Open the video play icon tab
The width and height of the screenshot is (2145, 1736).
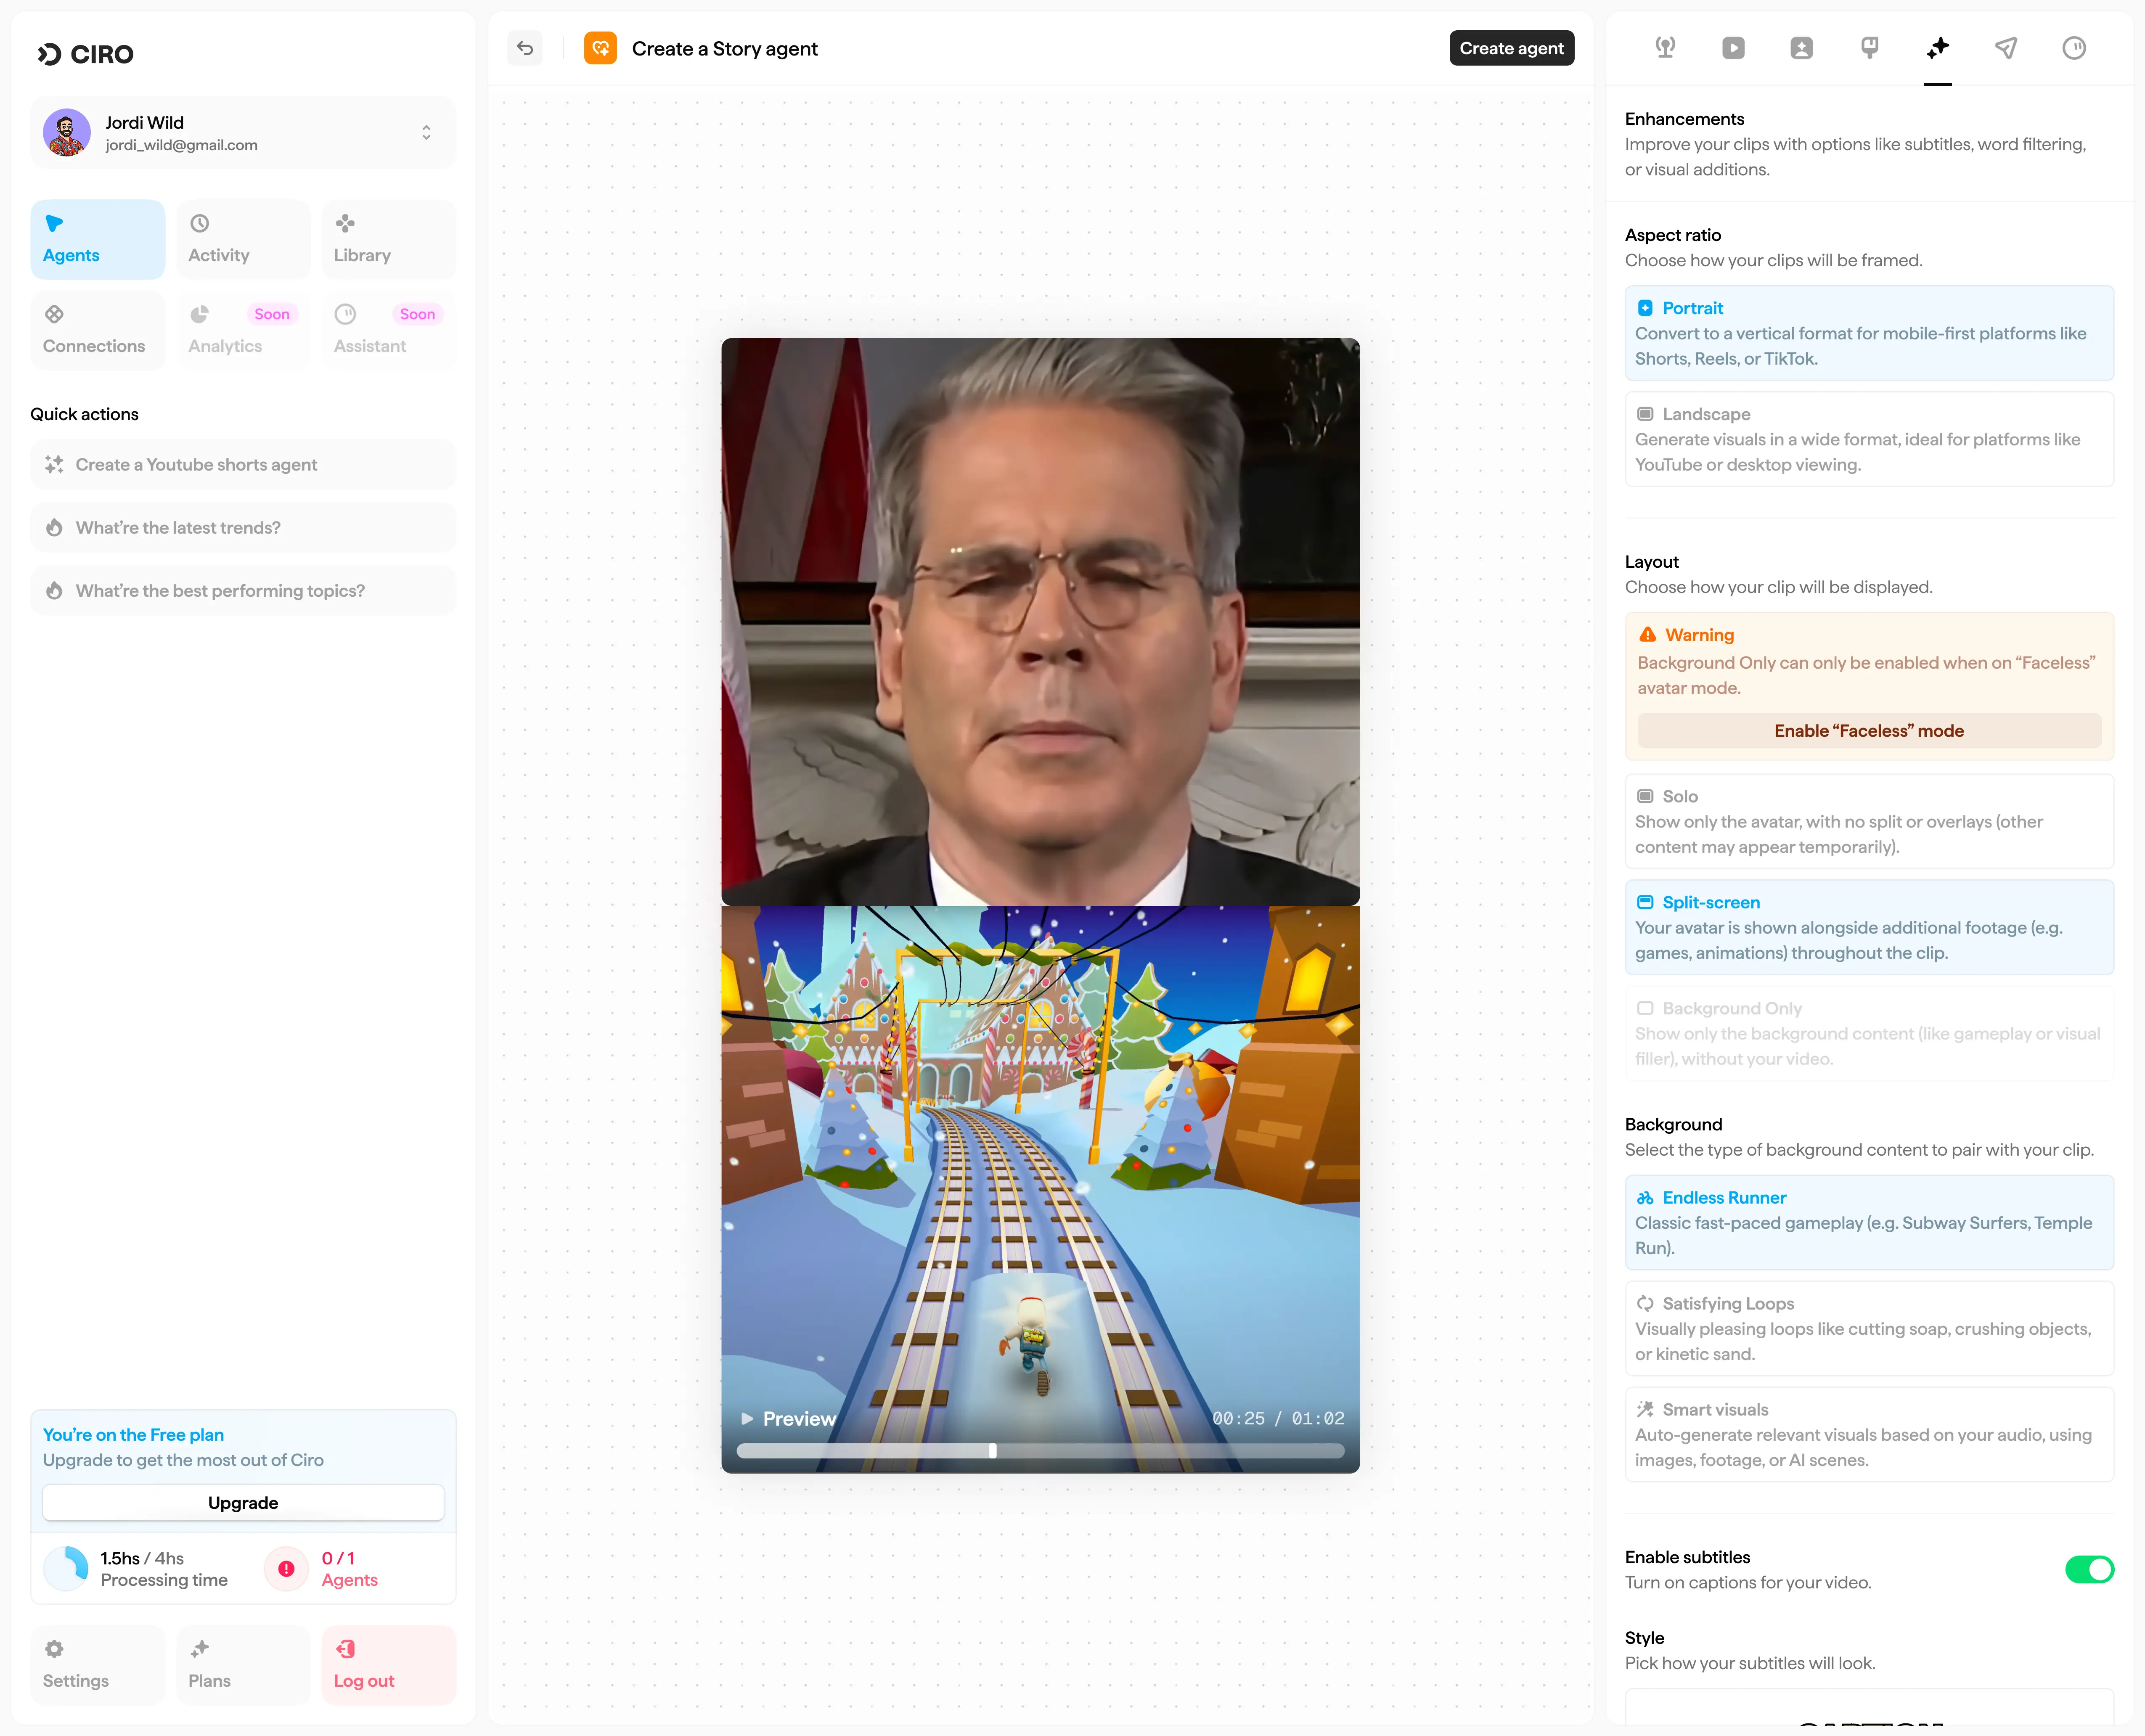coord(1733,48)
